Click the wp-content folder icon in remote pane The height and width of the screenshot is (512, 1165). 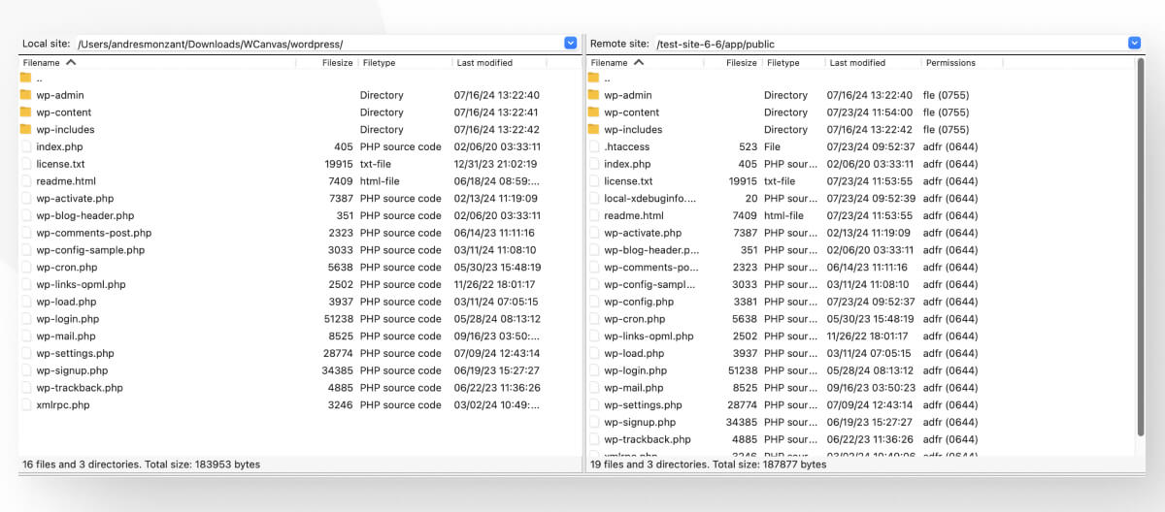pos(593,112)
